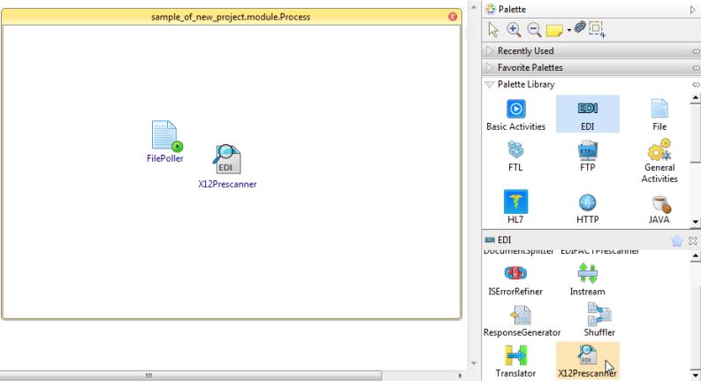
Task: Select the X12Prescanner activity on canvas
Action: coord(227,166)
